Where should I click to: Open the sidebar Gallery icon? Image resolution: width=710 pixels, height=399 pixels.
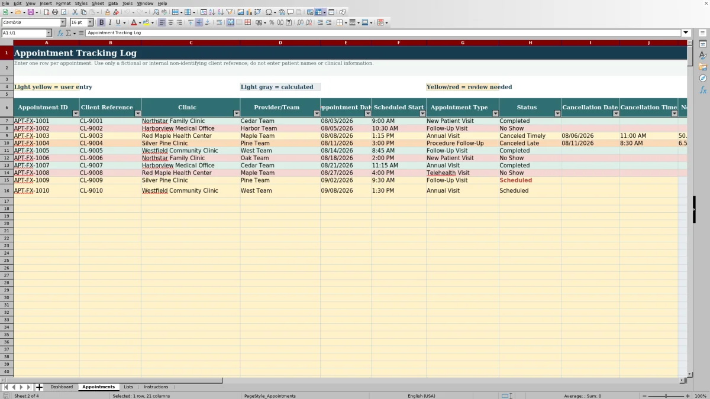(x=703, y=67)
